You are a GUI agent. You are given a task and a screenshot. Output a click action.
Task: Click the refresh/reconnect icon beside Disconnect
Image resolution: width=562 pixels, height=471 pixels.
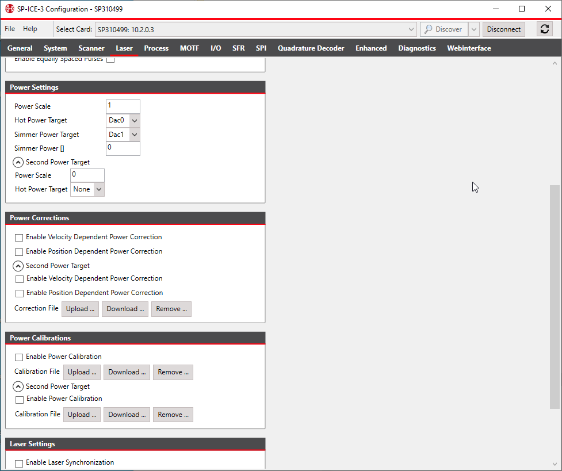pyautogui.click(x=544, y=29)
